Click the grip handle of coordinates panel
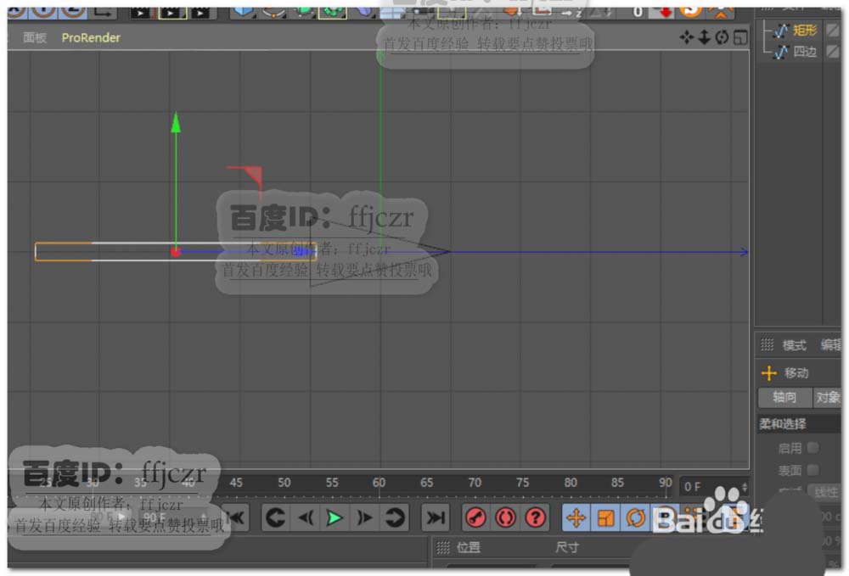This screenshot has width=849, height=576. pyautogui.click(x=443, y=548)
